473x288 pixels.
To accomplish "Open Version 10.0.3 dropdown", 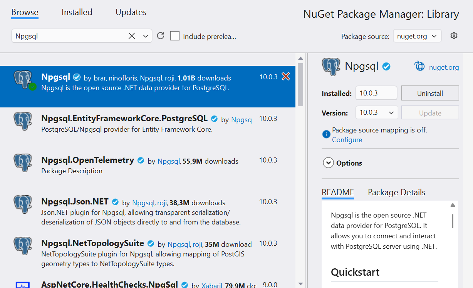I will click(x=376, y=113).
